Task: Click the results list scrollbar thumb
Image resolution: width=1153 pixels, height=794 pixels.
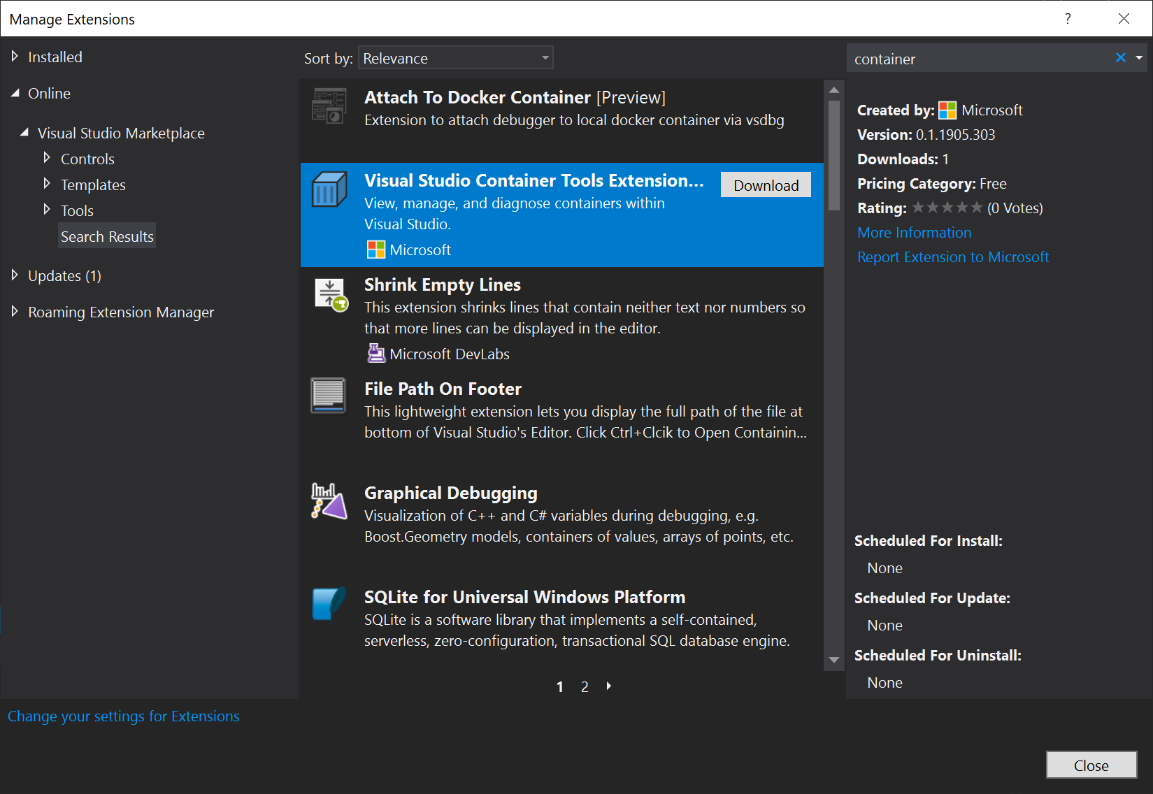Action: click(x=833, y=155)
